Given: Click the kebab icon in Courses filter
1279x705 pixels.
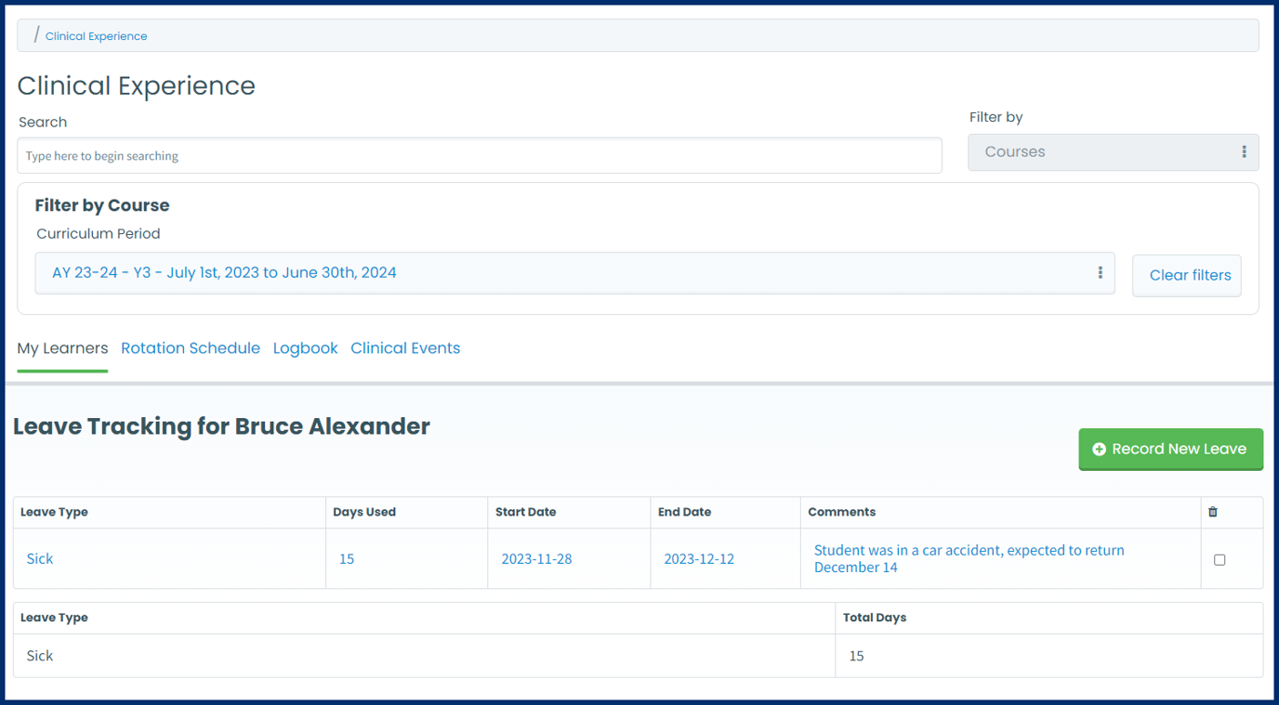Looking at the screenshot, I should click(x=1244, y=152).
